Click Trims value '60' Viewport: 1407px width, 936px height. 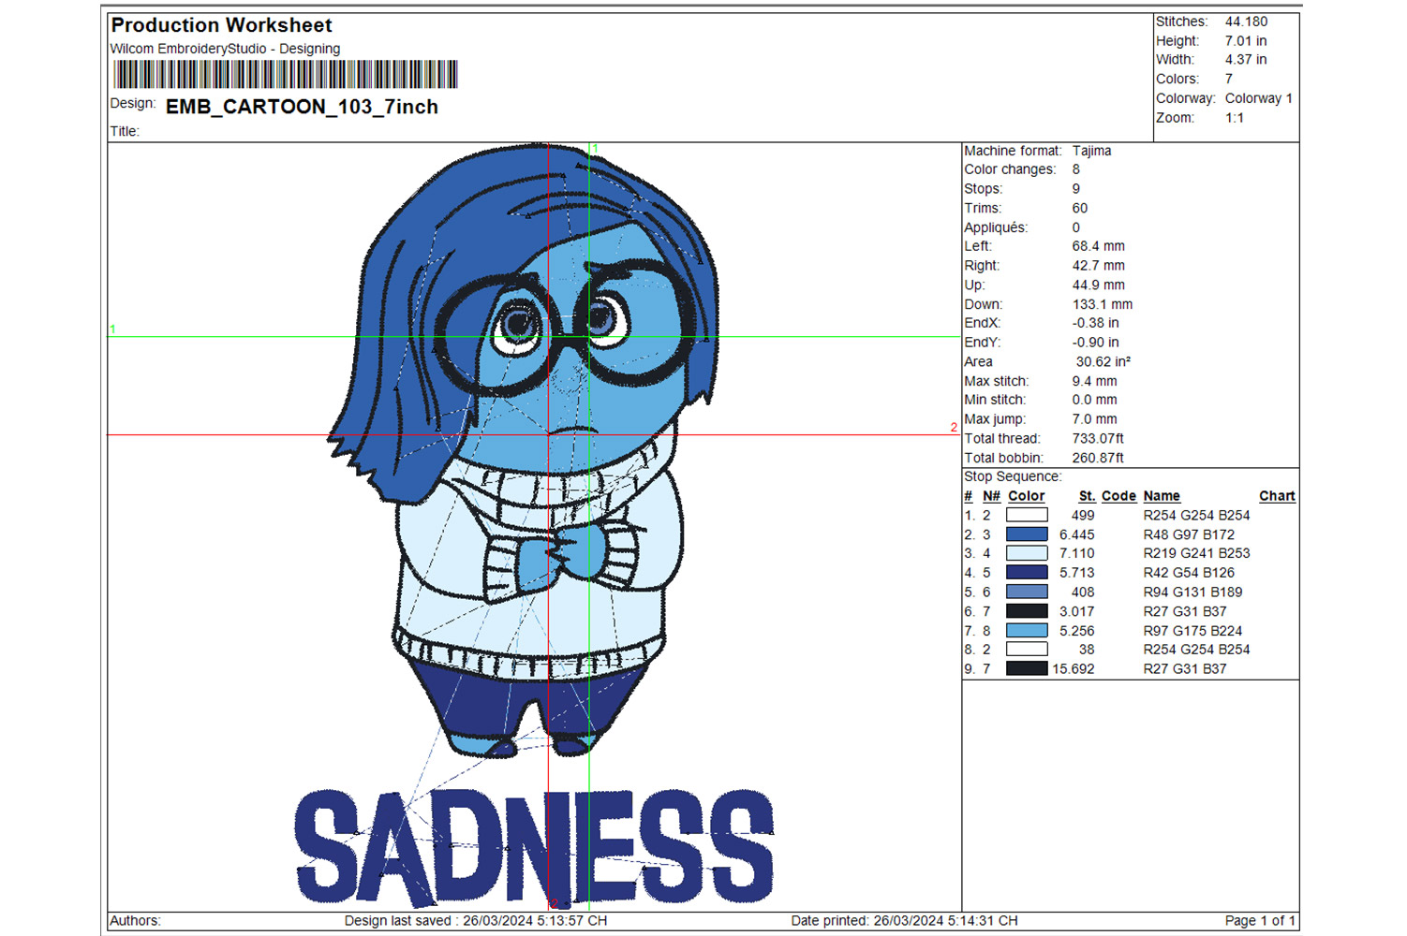[1080, 209]
